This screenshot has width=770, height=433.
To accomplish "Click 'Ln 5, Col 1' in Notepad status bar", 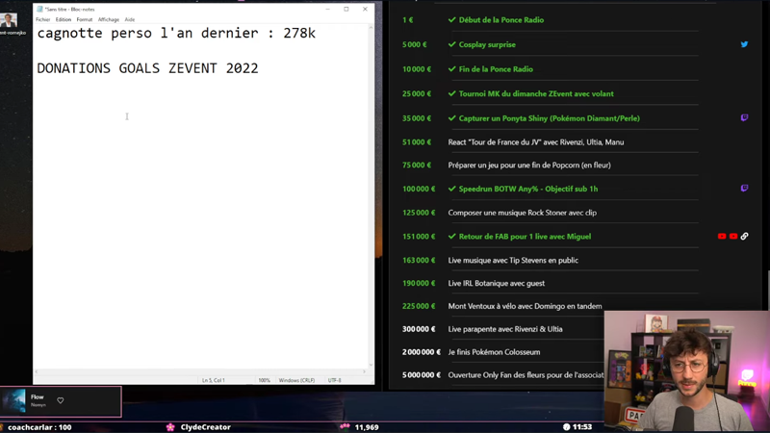I will click(x=214, y=380).
